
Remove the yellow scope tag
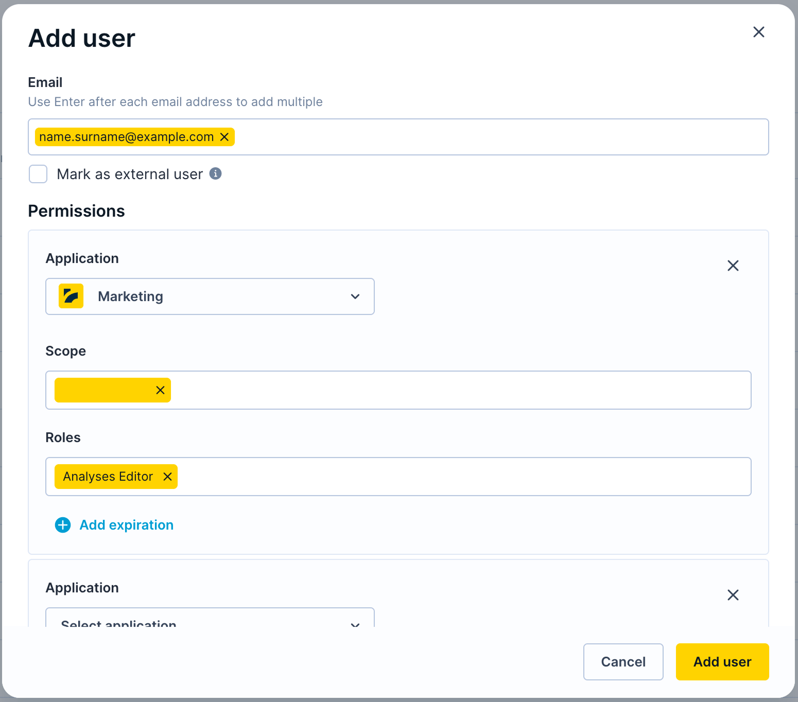(160, 390)
